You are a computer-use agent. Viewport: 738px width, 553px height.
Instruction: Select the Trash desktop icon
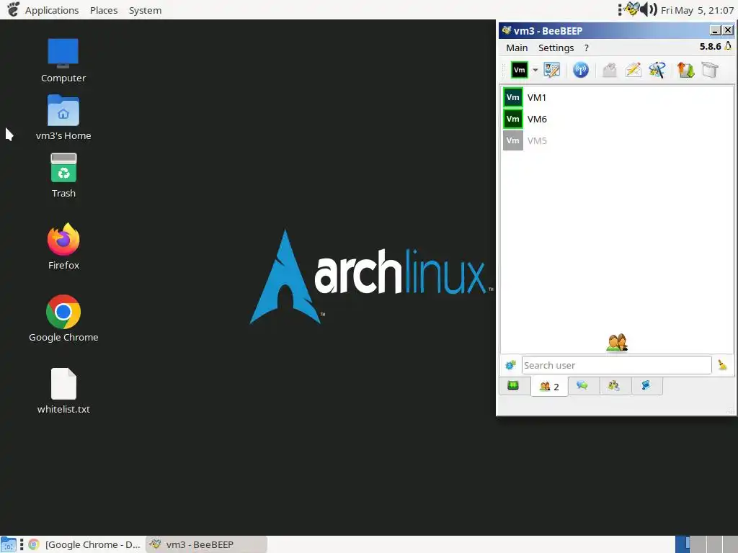[x=63, y=176]
